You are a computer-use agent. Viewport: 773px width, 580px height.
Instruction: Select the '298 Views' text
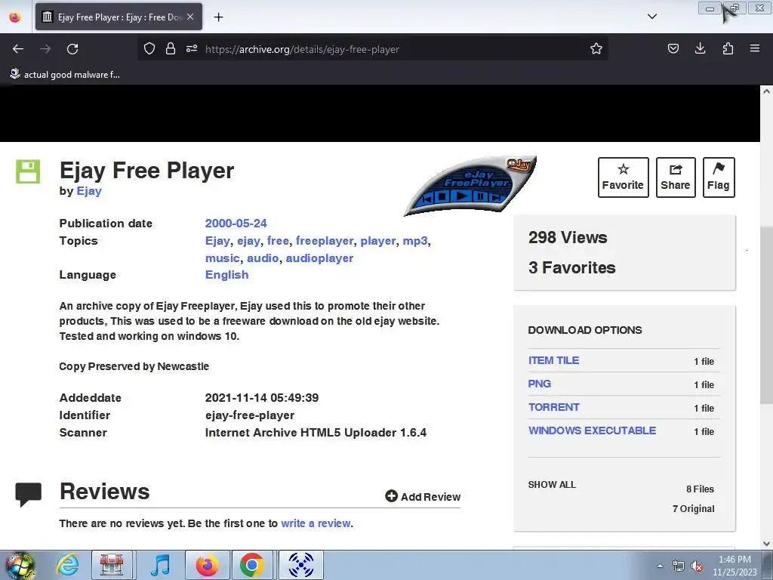coord(568,237)
